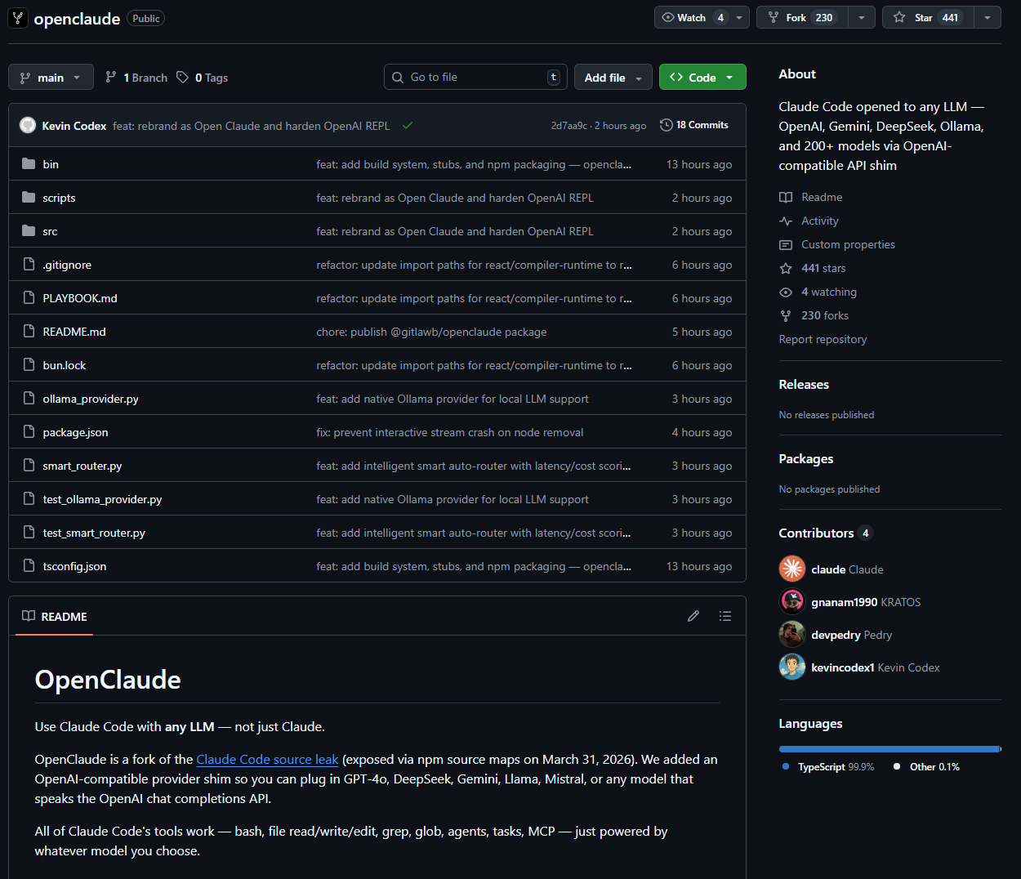Image resolution: width=1021 pixels, height=879 pixels.
Task: Open the green Code dropdown
Action: pyautogui.click(x=702, y=77)
